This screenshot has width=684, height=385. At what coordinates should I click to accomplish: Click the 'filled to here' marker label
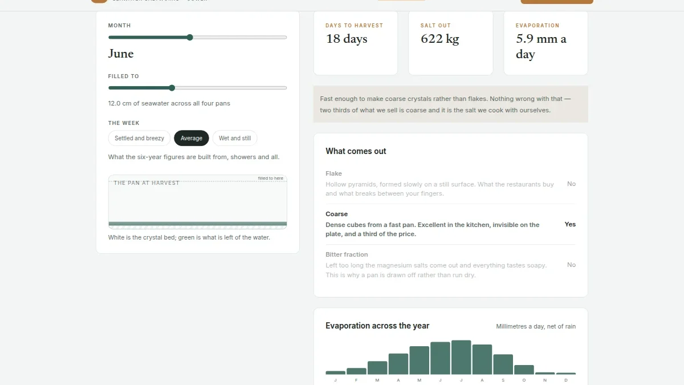(270, 178)
